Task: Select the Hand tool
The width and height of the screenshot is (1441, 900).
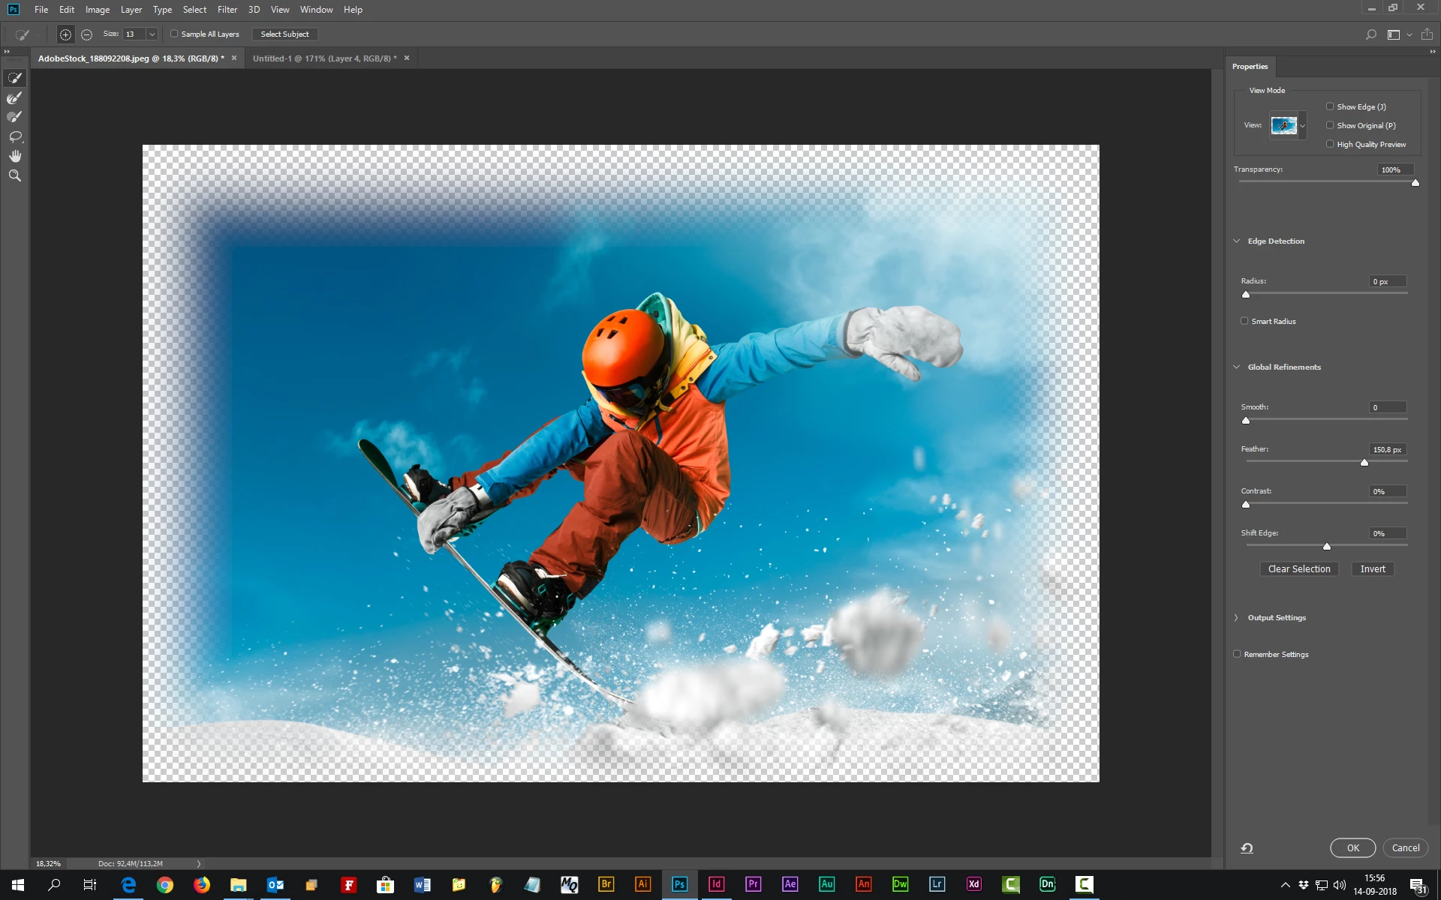Action: tap(14, 156)
